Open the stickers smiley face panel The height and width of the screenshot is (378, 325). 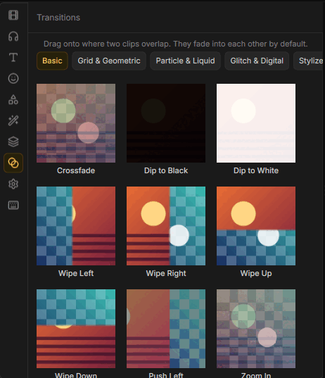13,79
